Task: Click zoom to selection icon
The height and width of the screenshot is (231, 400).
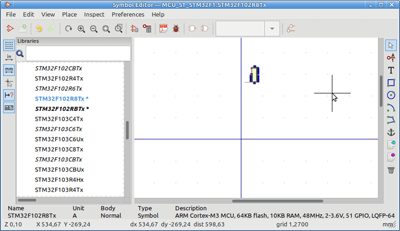Action: [x=119, y=28]
